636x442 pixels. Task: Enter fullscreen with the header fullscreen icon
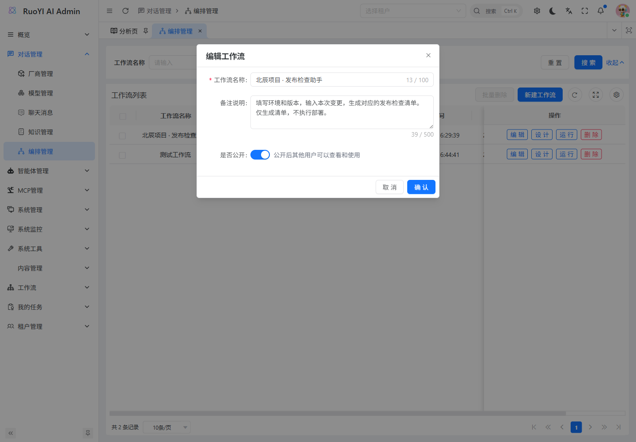point(585,11)
